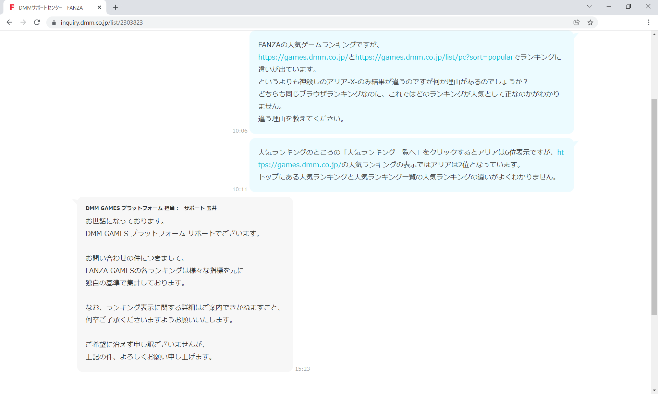Click the line ご希望に沿えず申し訳ございませんが、
Image resolution: width=658 pixels, height=394 pixels.
point(146,344)
